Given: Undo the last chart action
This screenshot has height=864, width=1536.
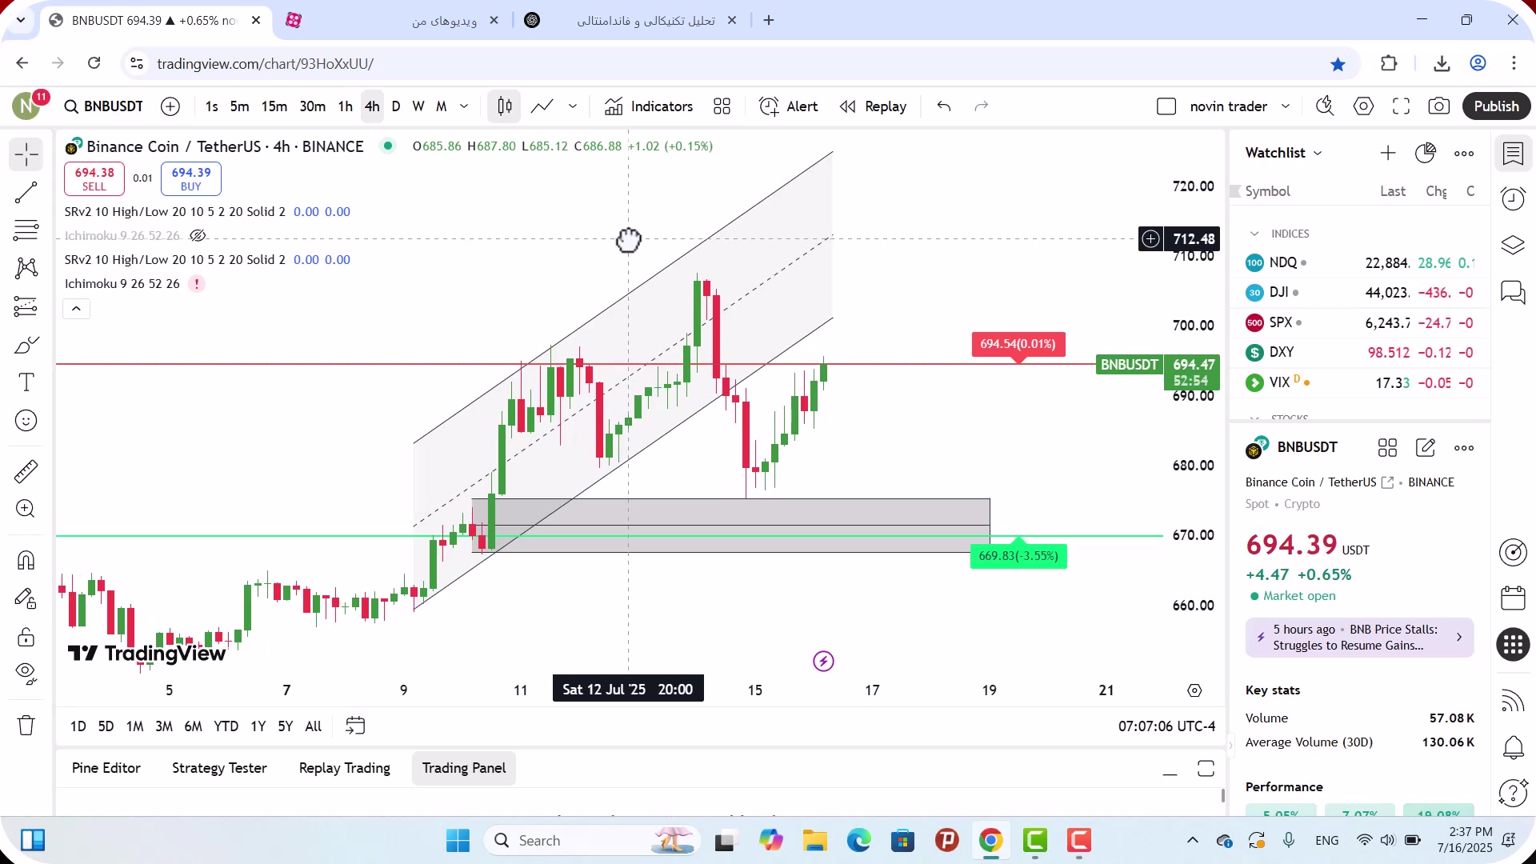Looking at the screenshot, I should [944, 106].
